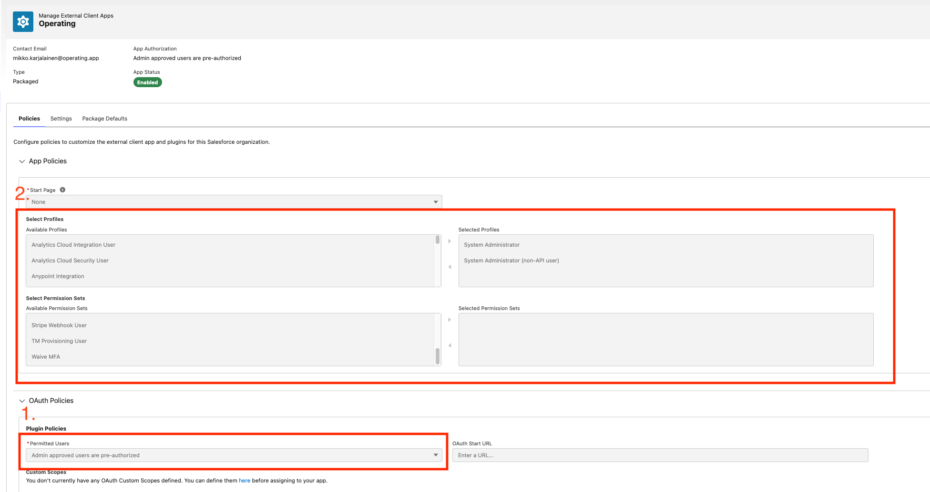Select the Policies tab
This screenshot has height=492, width=930.
click(x=29, y=119)
